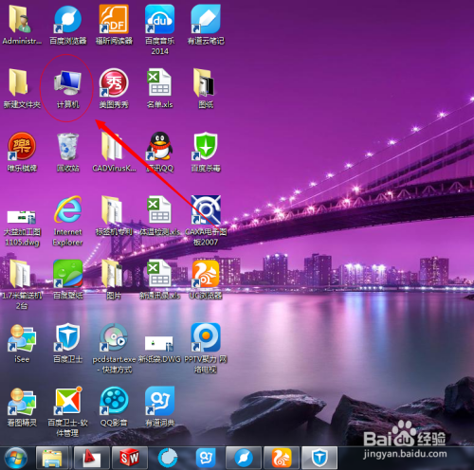Click the Windows Start orb button

pos(16,458)
